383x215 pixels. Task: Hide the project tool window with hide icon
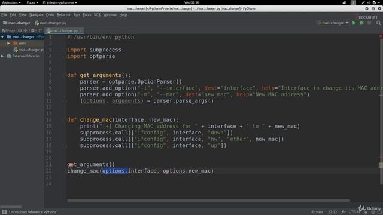[40, 30]
